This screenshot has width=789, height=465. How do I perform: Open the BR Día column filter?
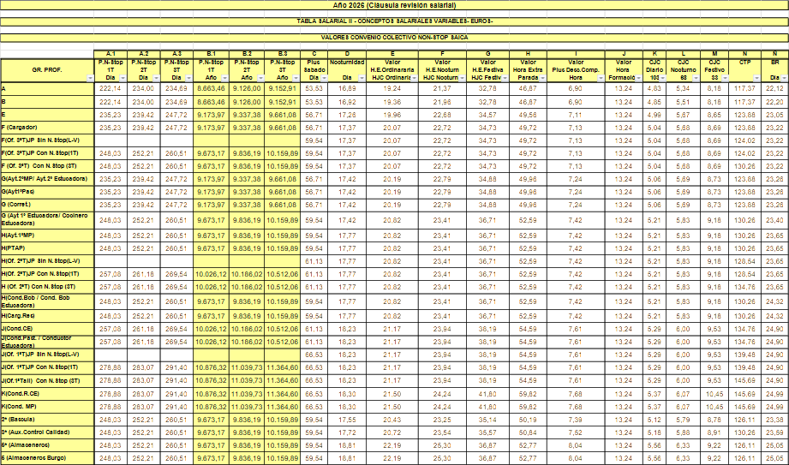point(783,78)
